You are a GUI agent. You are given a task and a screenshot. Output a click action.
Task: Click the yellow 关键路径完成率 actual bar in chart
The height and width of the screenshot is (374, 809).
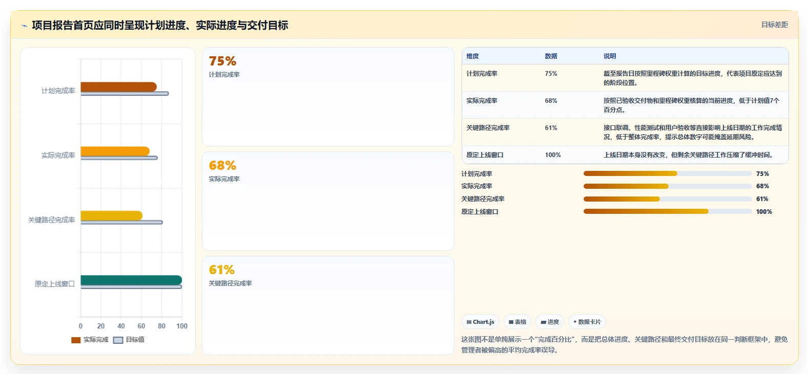[112, 216]
